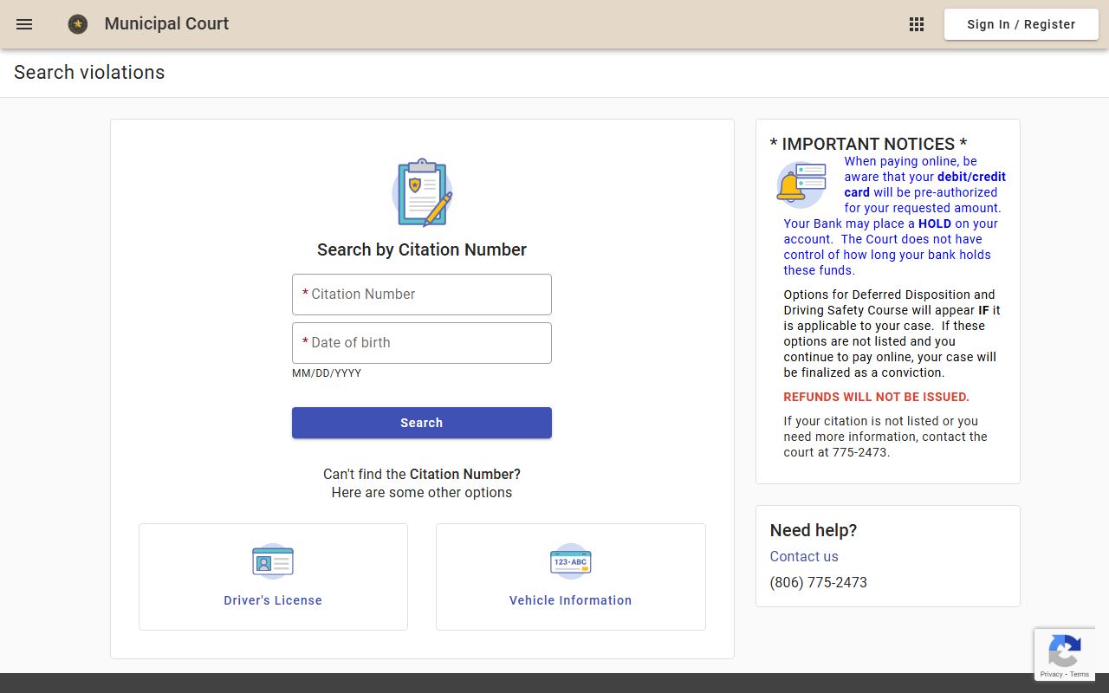This screenshot has height=693, width=1109.
Task: Click the MM/DD/YYYY hint text
Action: 327,373
